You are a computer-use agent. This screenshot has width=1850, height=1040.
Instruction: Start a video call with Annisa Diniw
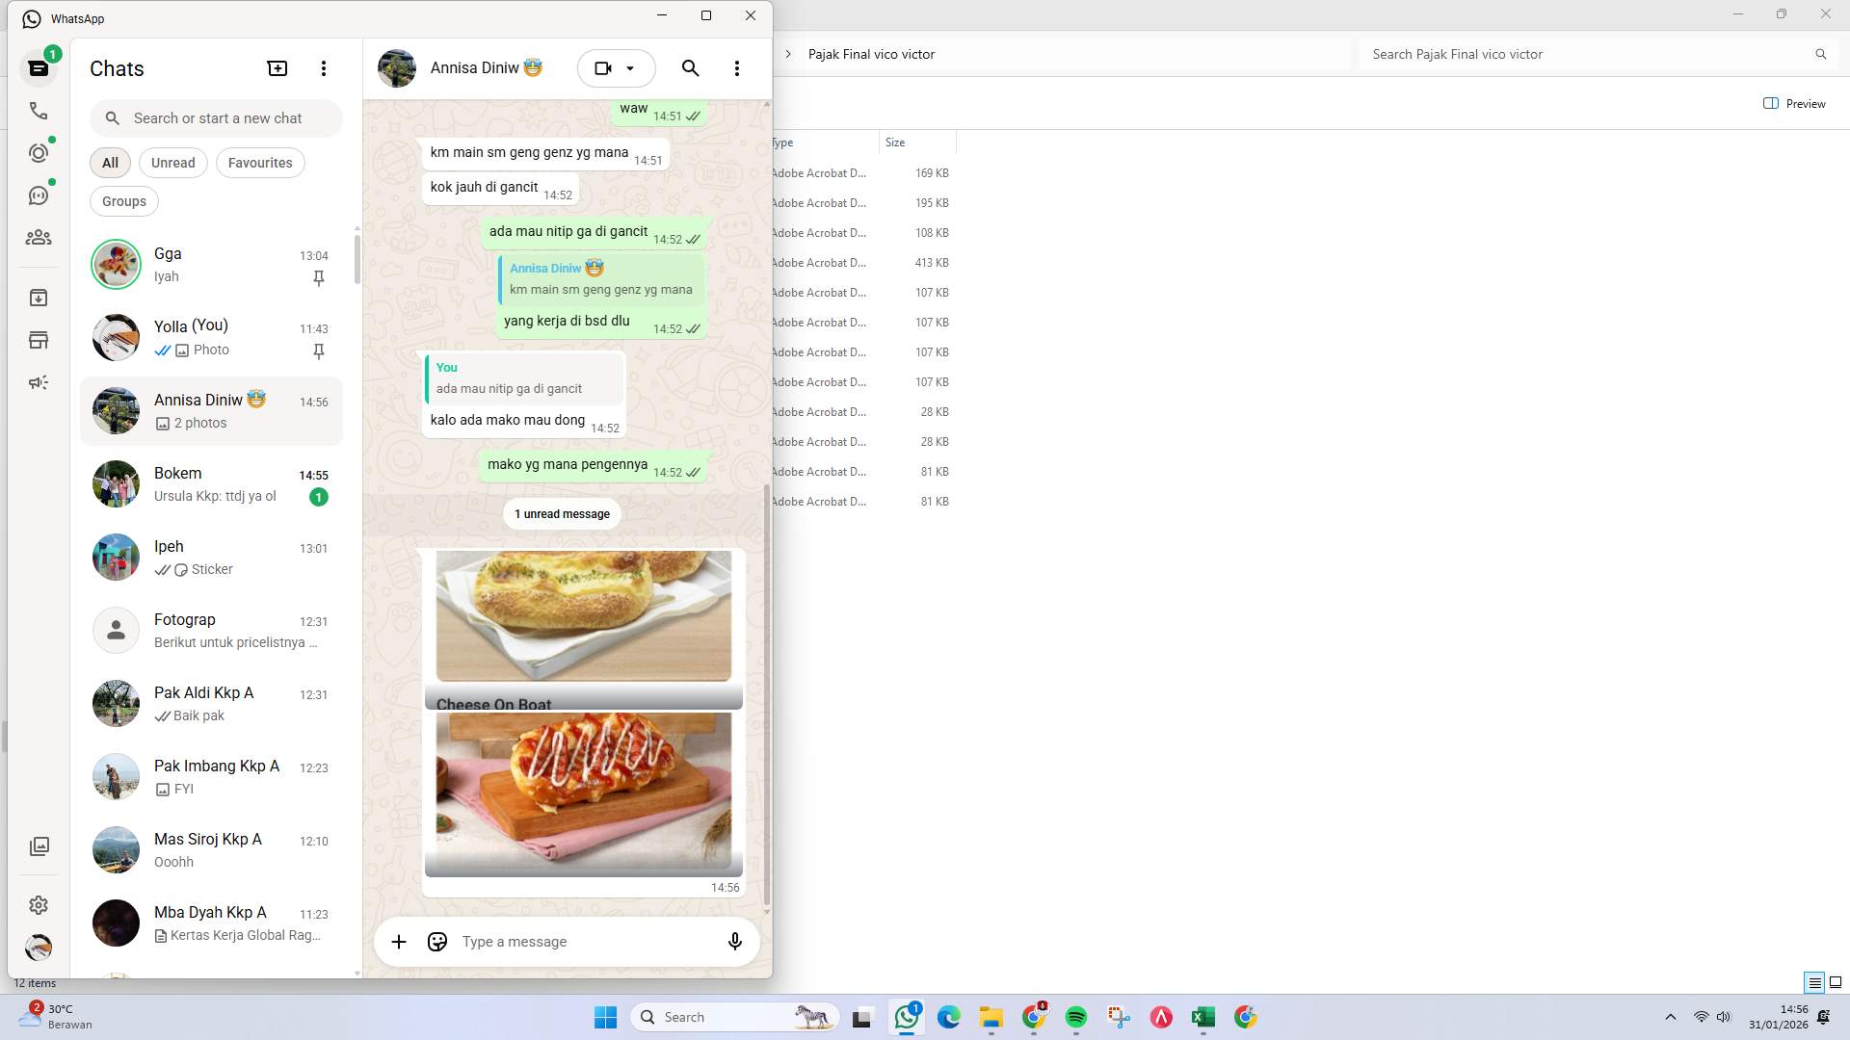point(603,67)
